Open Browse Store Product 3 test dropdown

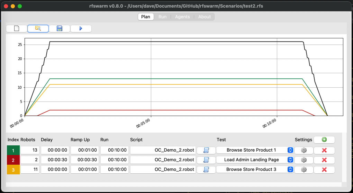(x=255, y=170)
